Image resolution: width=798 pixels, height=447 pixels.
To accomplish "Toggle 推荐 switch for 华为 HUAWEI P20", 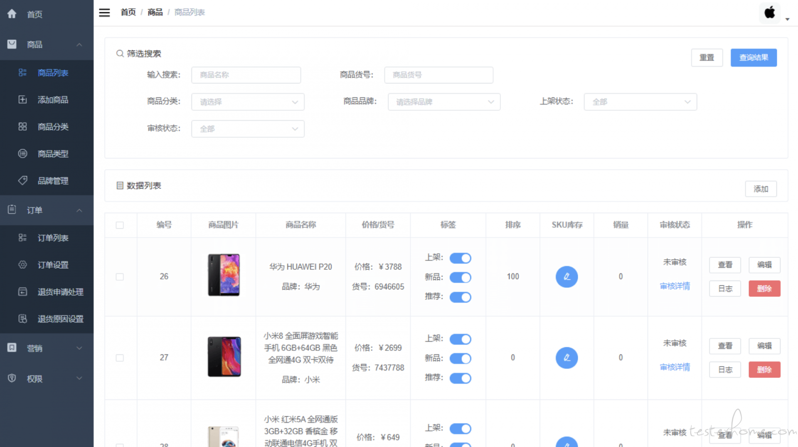I will (x=460, y=297).
